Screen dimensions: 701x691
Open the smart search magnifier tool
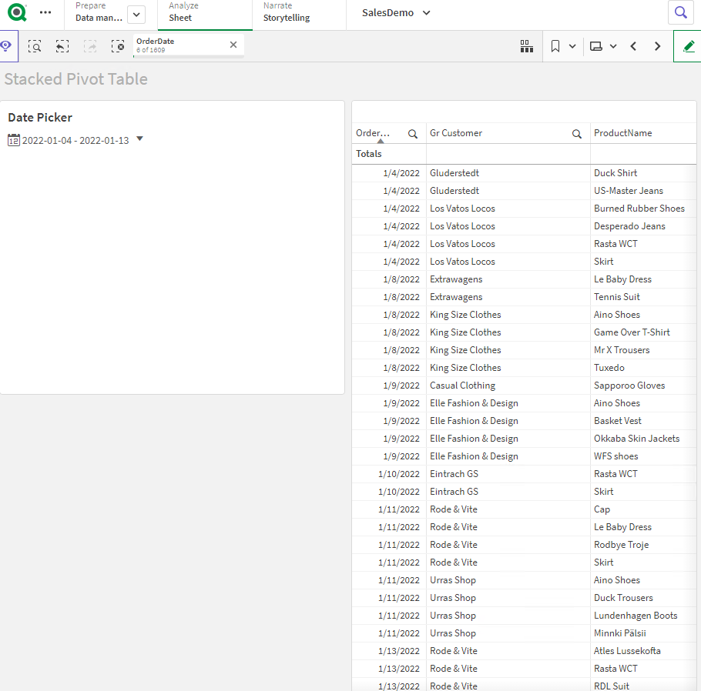(x=35, y=46)
